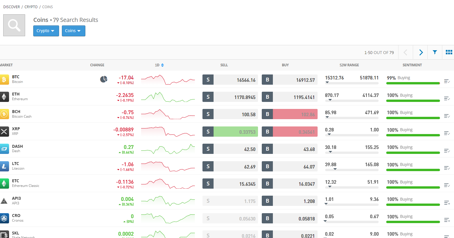Toggle watchlist icon for DASH row
Image resolution: width=454 pixels, height=238 pixels.
coord(447,151)
